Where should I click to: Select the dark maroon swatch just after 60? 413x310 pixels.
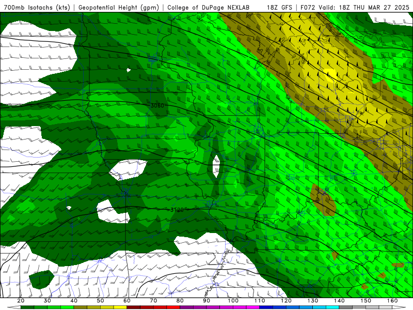(x=134, y=307)
